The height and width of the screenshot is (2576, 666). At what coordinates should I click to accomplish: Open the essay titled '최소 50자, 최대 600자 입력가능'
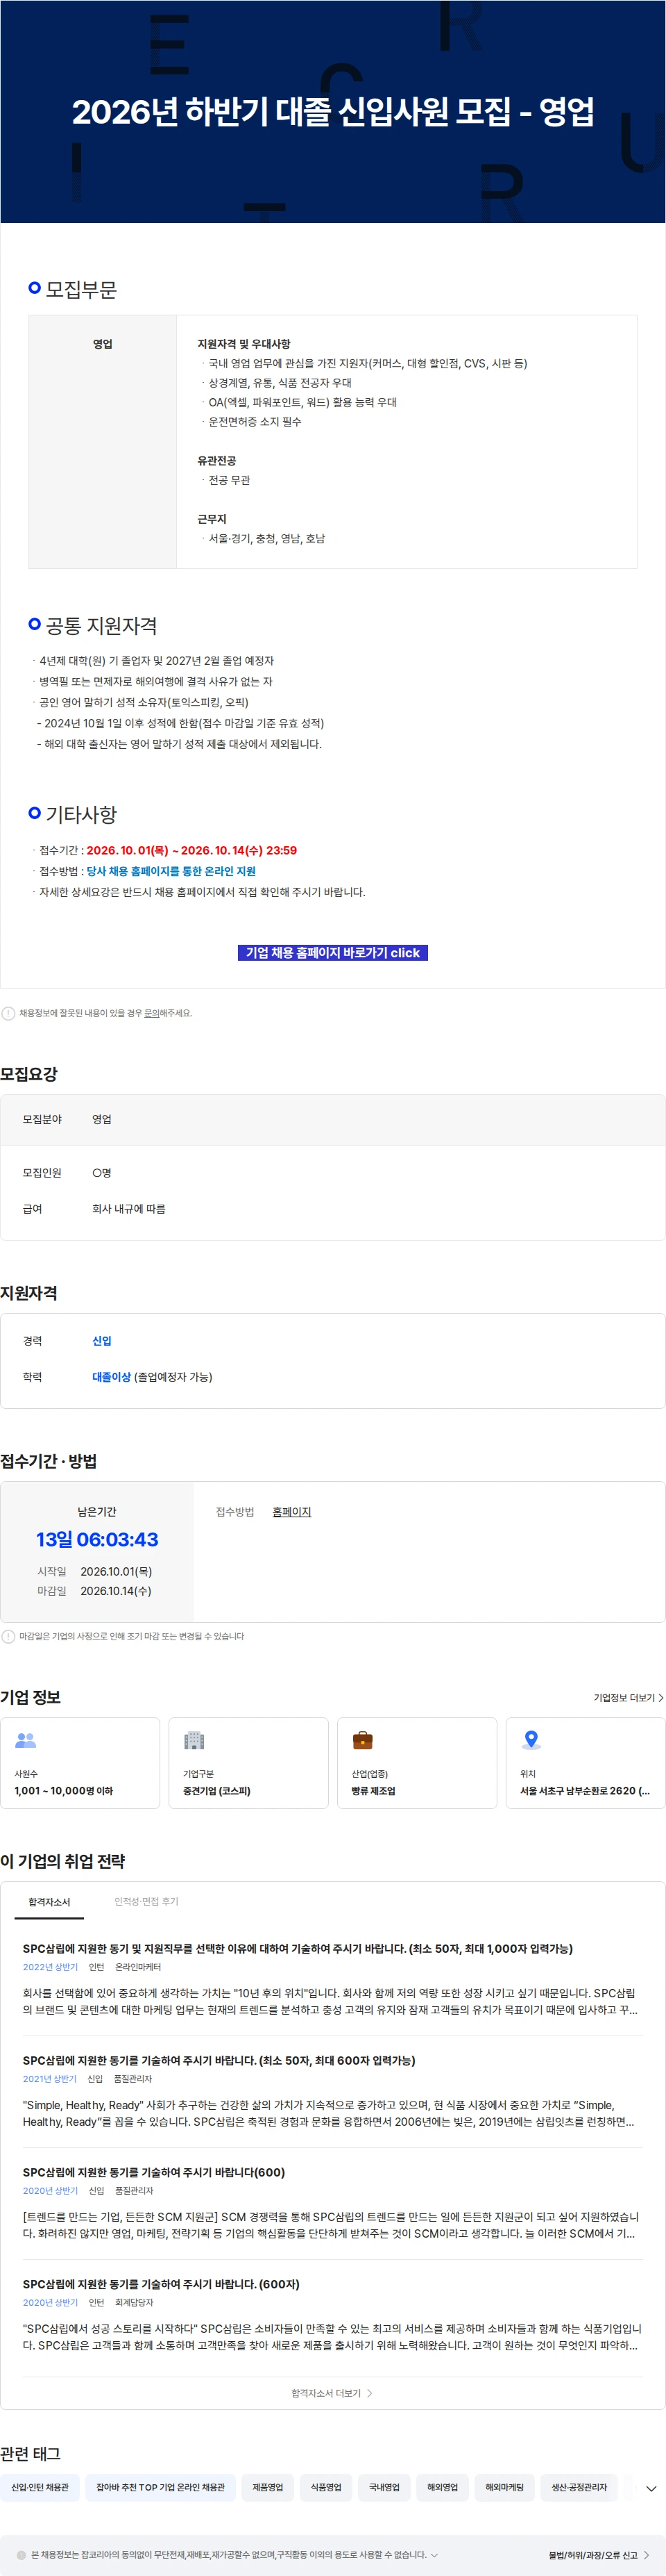click(219, 2061)
